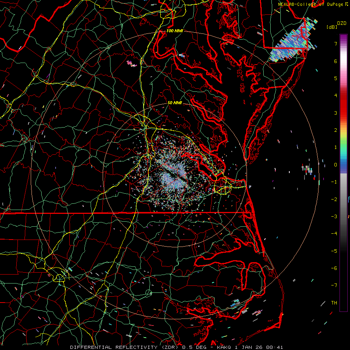Click the -5 dB value on the color scale
Image resolution: width=350 pixels, height=350 pixels.
334,251
